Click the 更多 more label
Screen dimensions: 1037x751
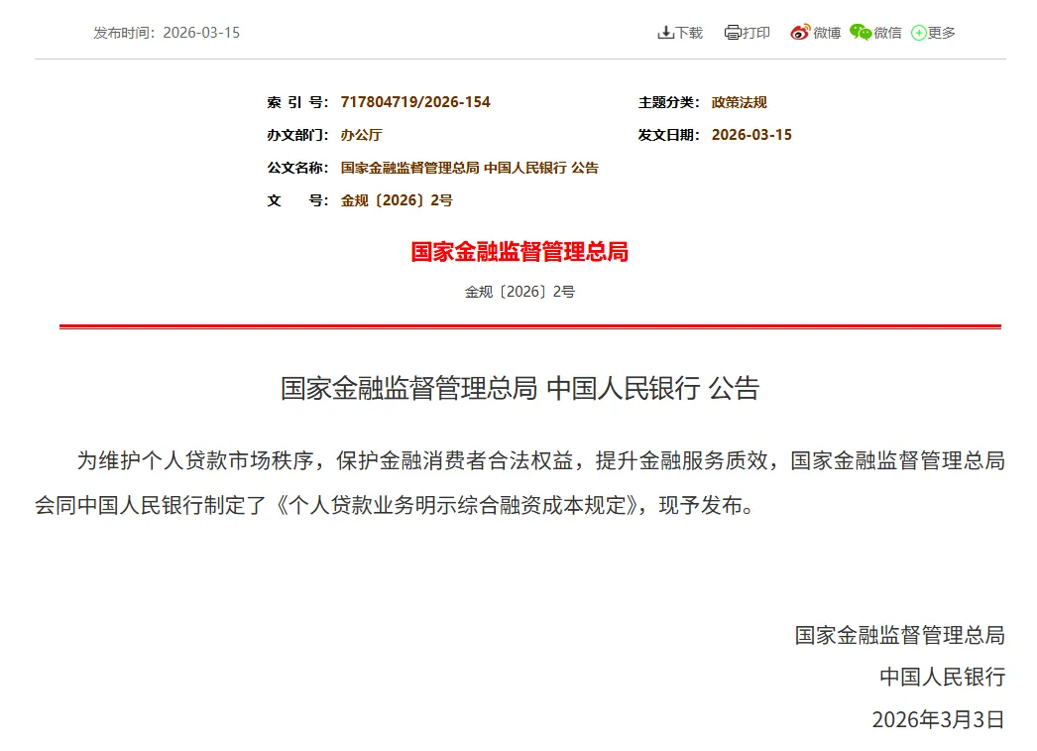pyautogui.click(x=941, y=33)
